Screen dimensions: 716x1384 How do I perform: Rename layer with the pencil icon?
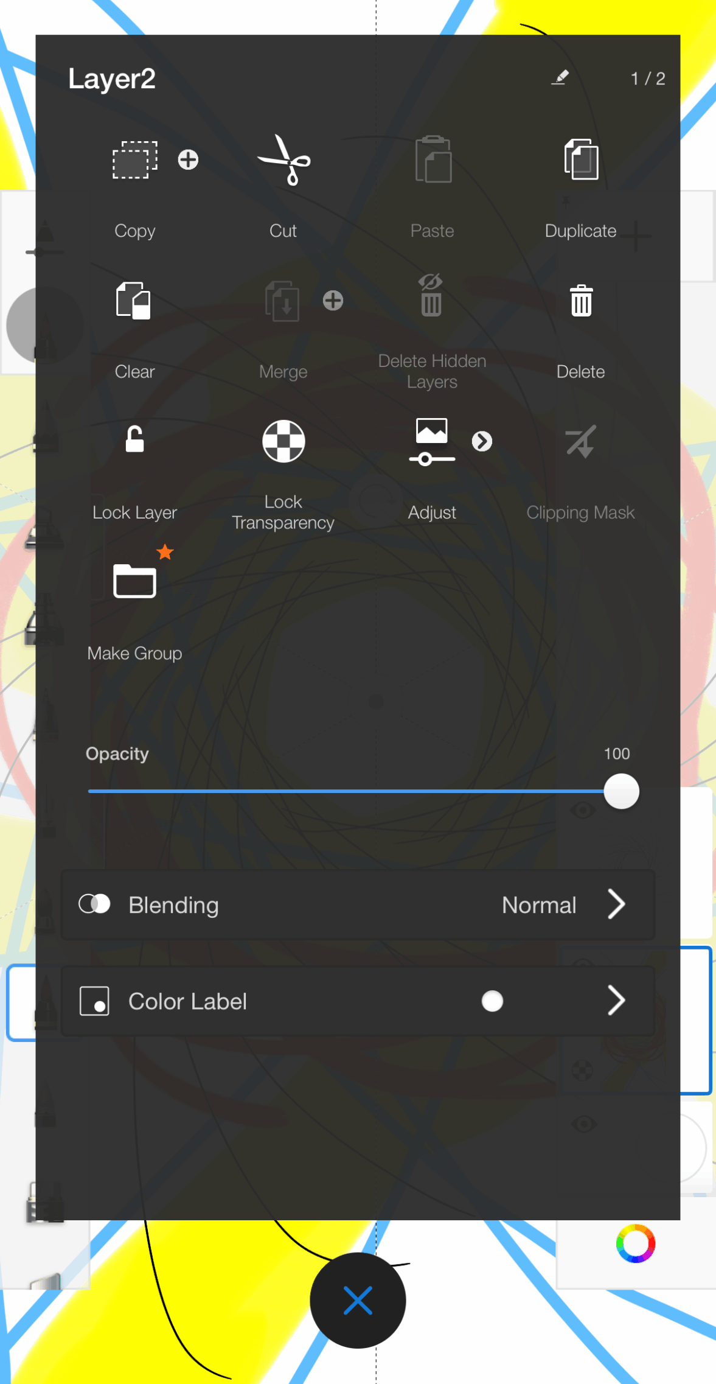560,77
